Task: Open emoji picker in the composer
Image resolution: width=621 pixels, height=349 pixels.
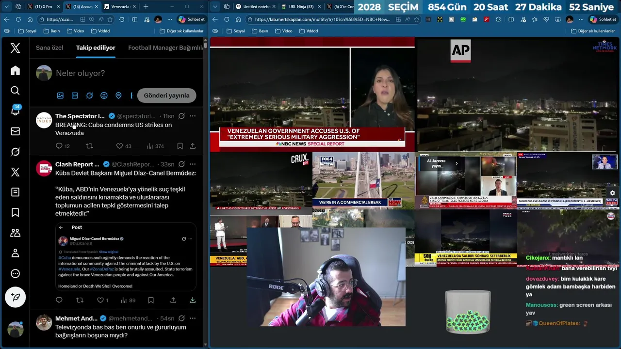Action: point(104,95)
